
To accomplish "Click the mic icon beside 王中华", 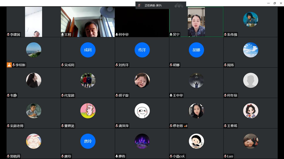I will [x=171, y=95].
